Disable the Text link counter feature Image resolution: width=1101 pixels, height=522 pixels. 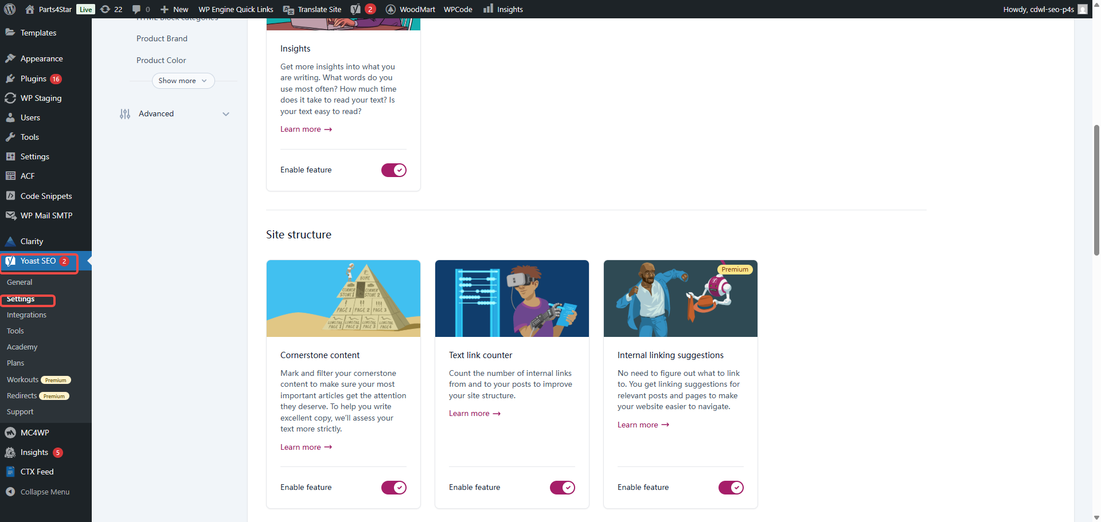click(x=563, y=488)
